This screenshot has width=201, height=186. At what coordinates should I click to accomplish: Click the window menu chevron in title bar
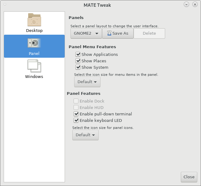(186, 5)
